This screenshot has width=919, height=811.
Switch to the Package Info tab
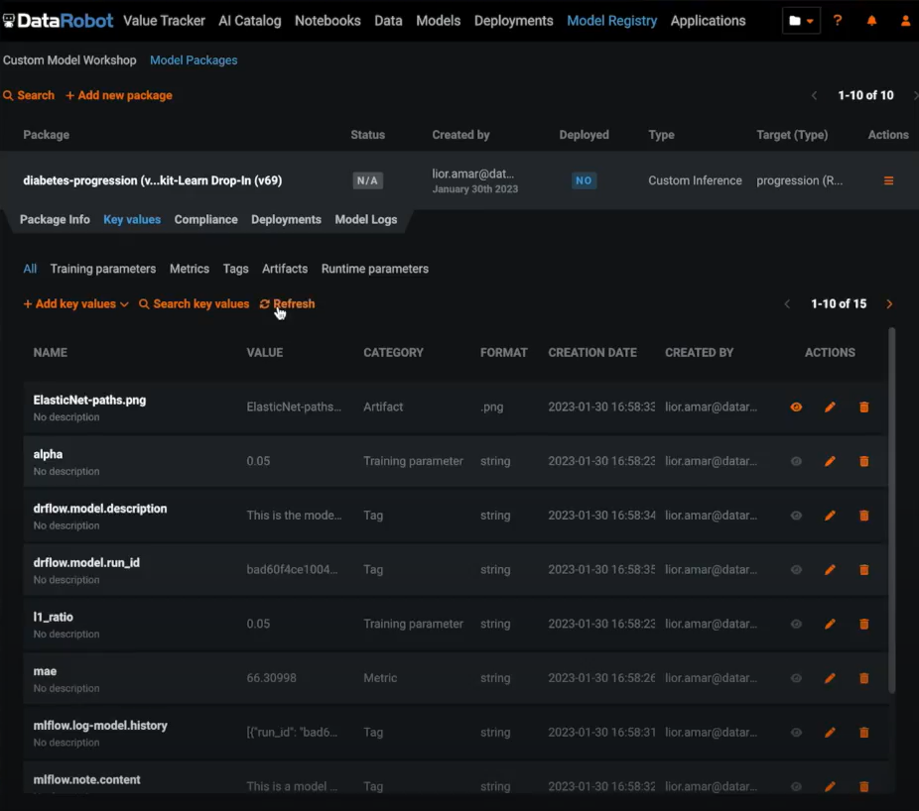56,219
